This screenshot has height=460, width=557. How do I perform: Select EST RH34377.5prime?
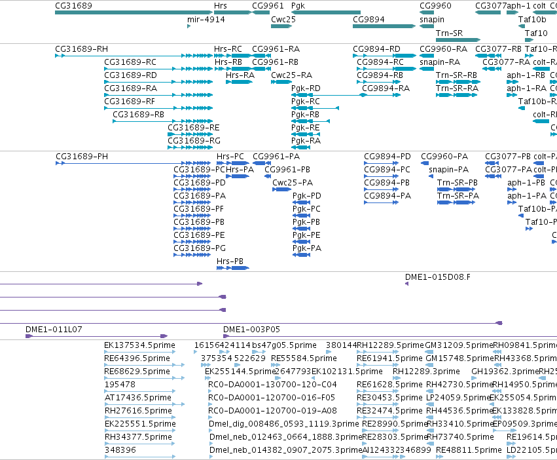point(140,444)
